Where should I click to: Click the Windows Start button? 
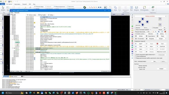click(3, 93)
